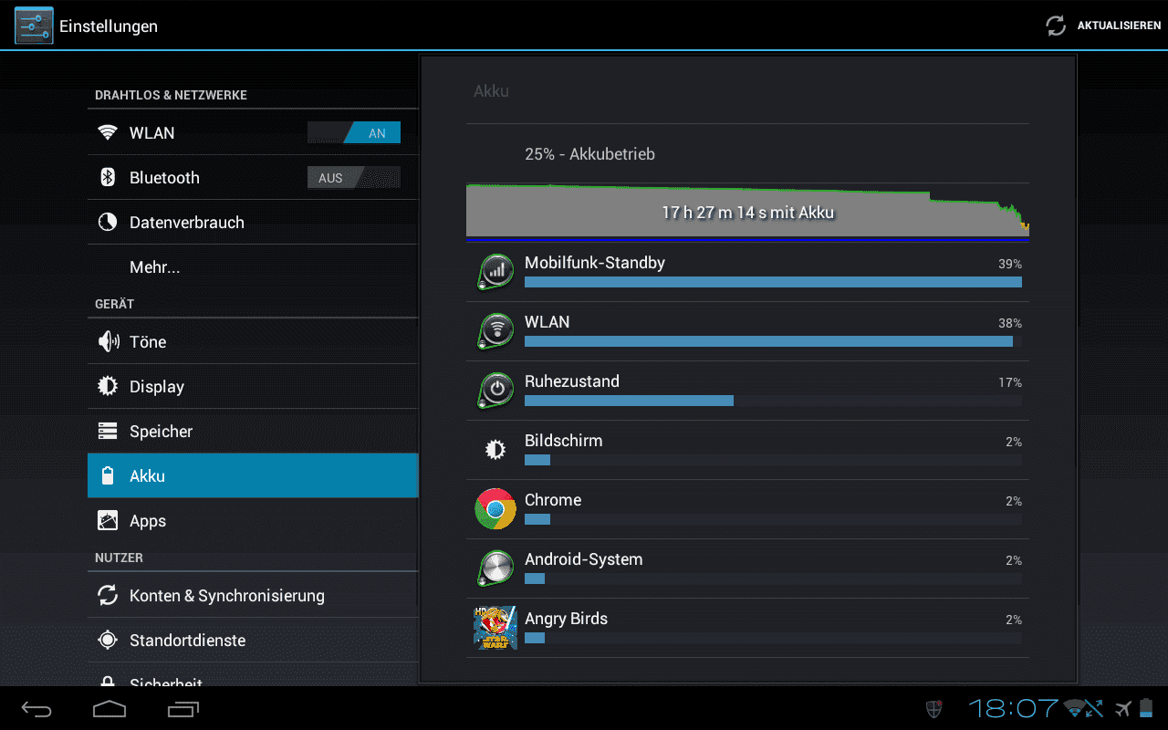
Task: Click the WLAN usage icon in battery list
Action: pyautogui.click(x=495, y=330)
